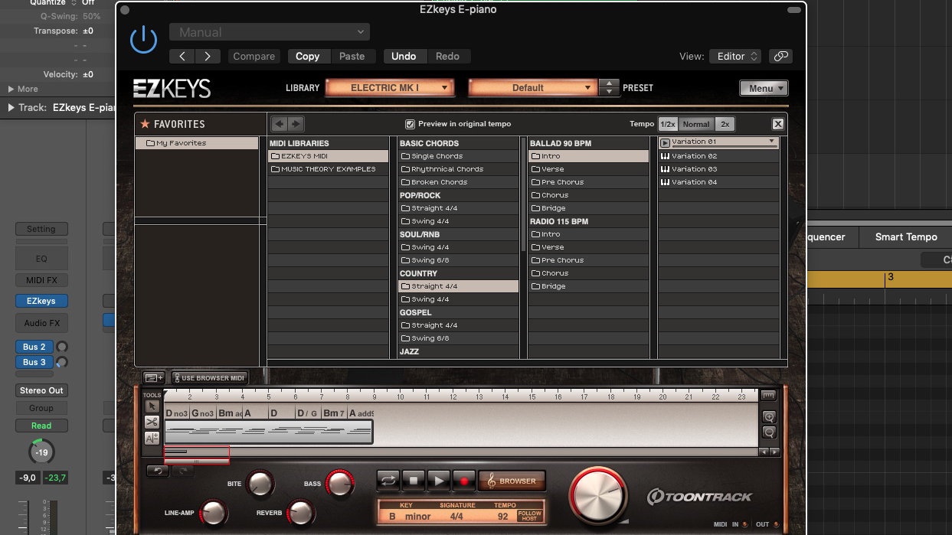The image size is (952, 535).
Task: Click the timeline zoom out magnifier
Action: (x=769, y=432)
